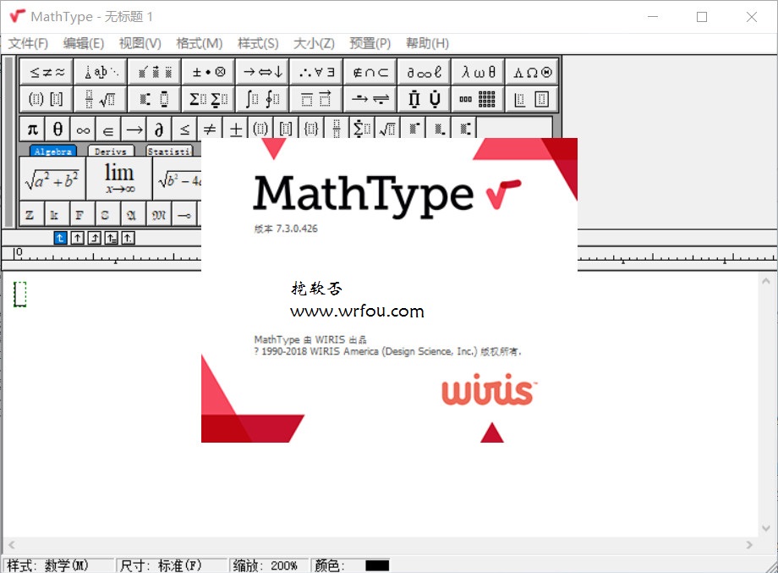778x573 pixels.
Task: Insert the infinity symbol from small bar
Action: (x=83, y=129)
